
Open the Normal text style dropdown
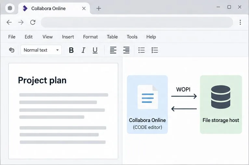tap(41, 50)
